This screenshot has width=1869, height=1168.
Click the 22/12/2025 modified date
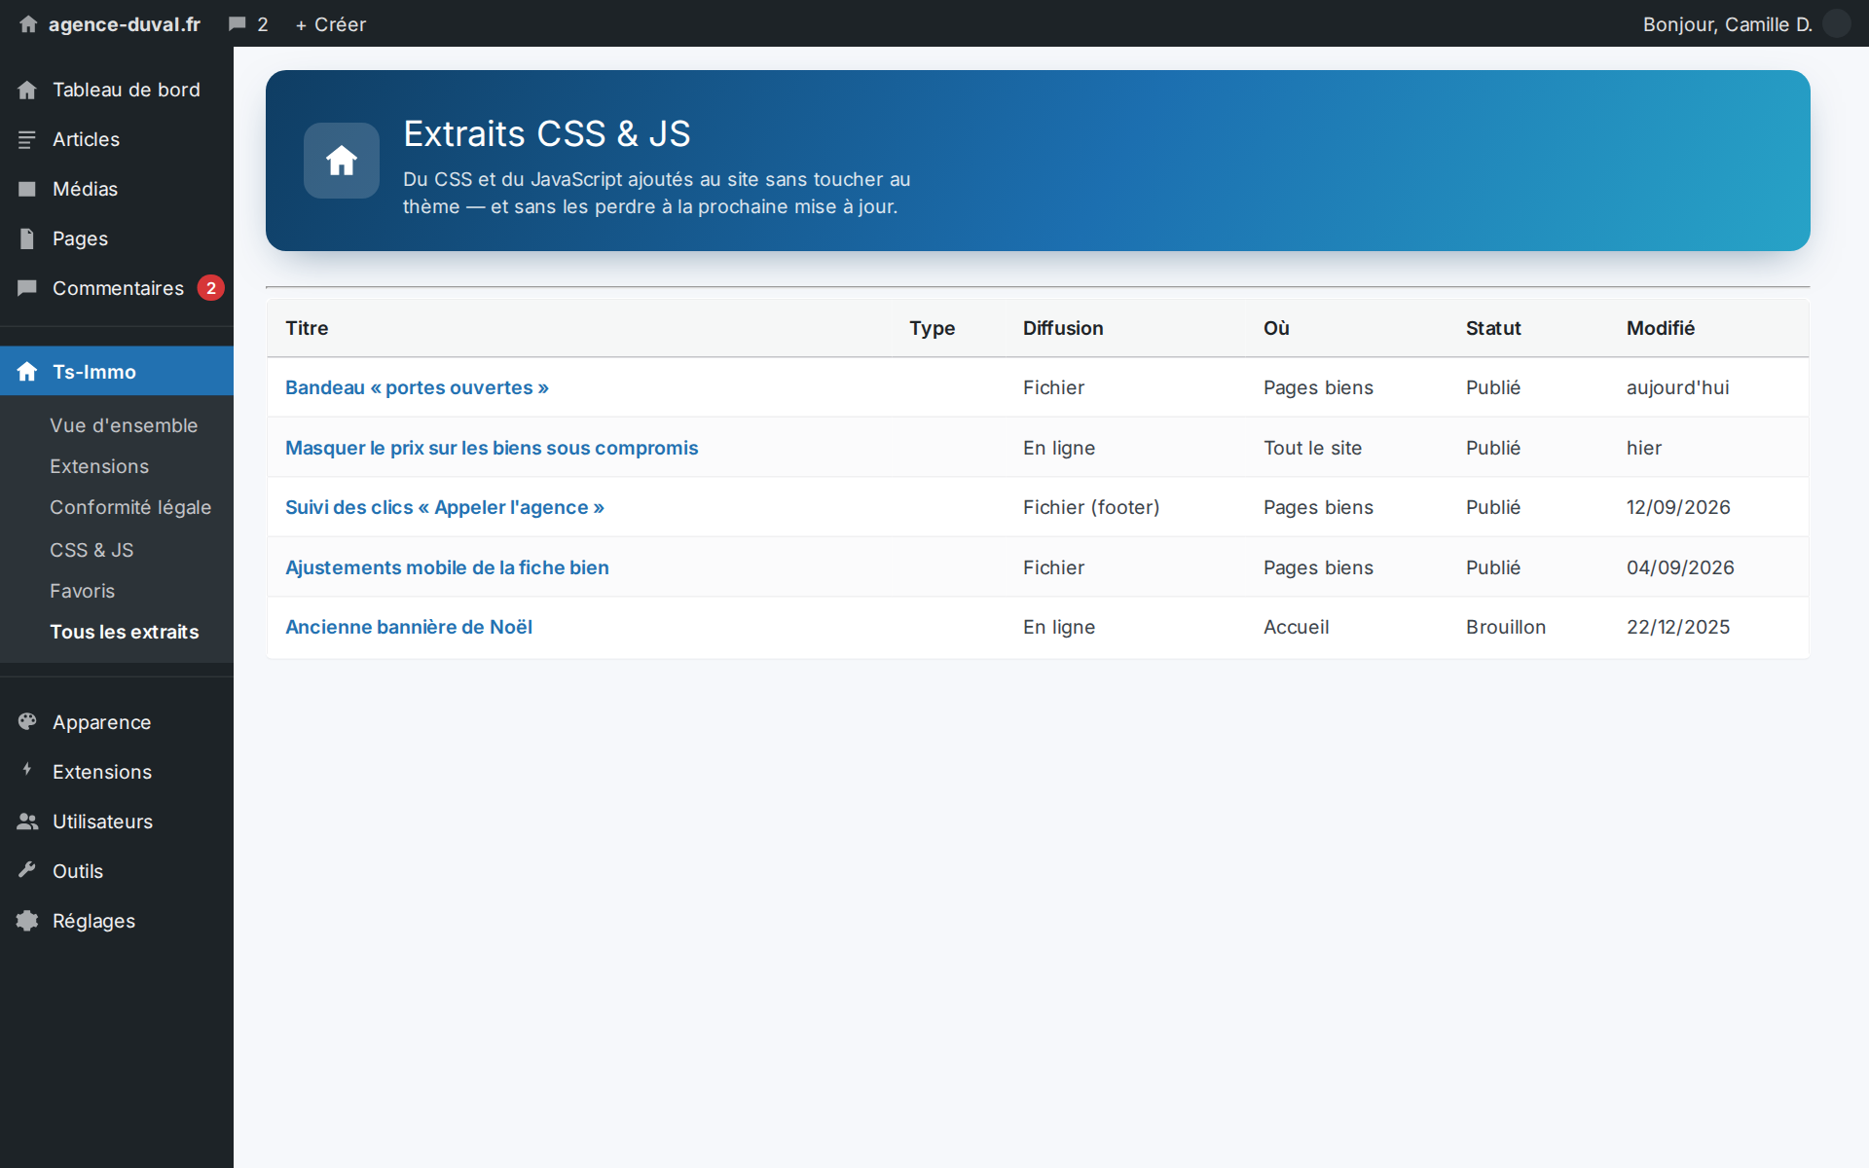click(1678, 627)
